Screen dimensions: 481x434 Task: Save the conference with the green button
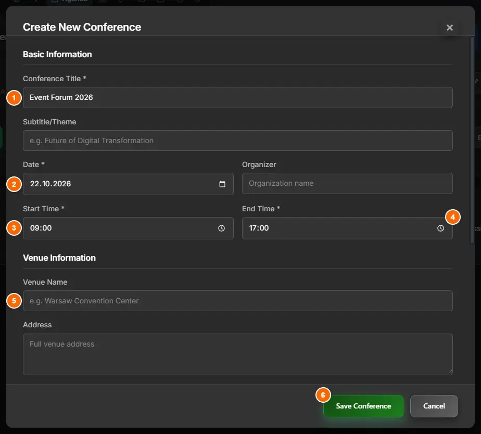pos(363,406)
